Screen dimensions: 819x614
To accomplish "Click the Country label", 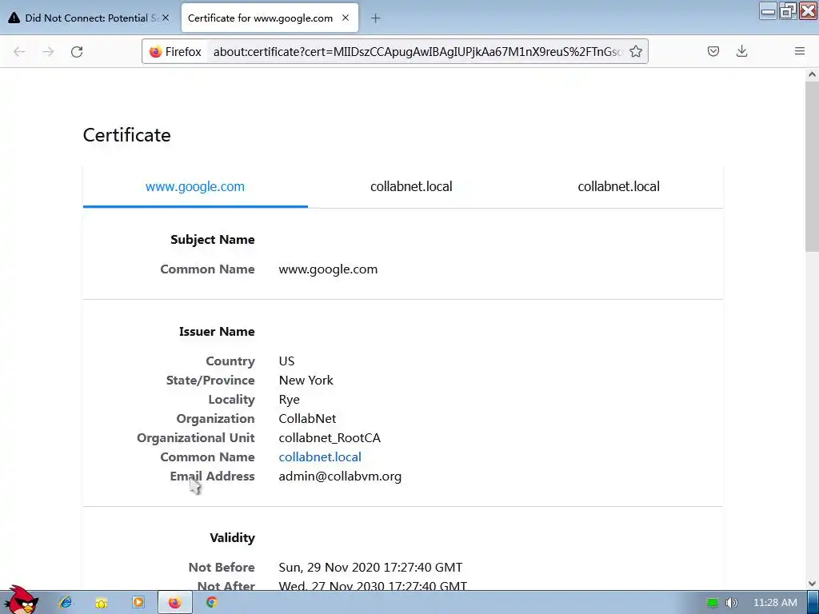I will [x=230, y=361].
